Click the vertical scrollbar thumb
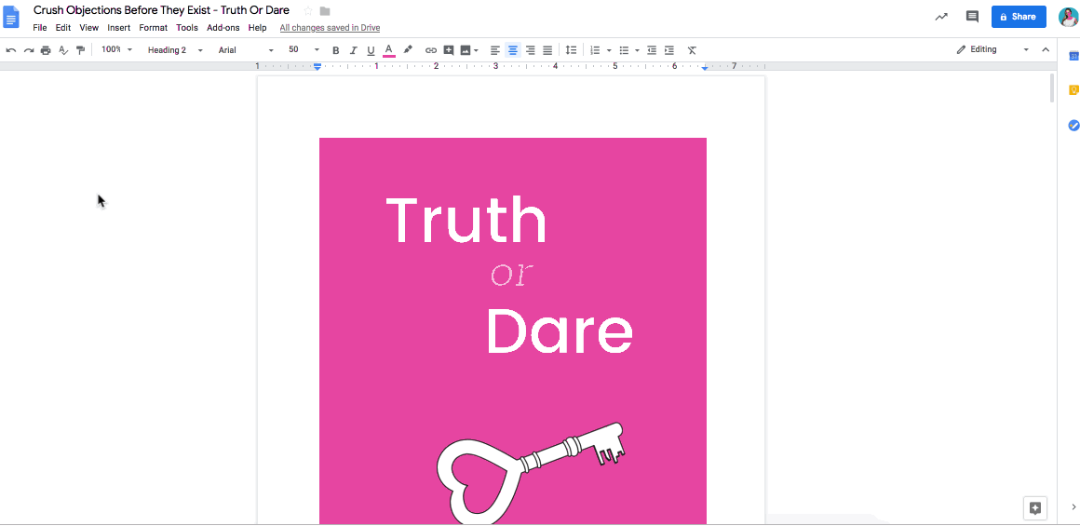This screenshot has width=1080, height=526. point(1052,88)
